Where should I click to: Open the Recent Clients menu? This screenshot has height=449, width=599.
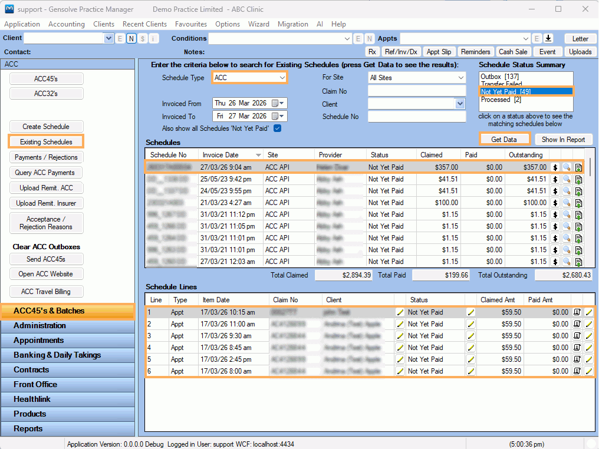[144, 24]
